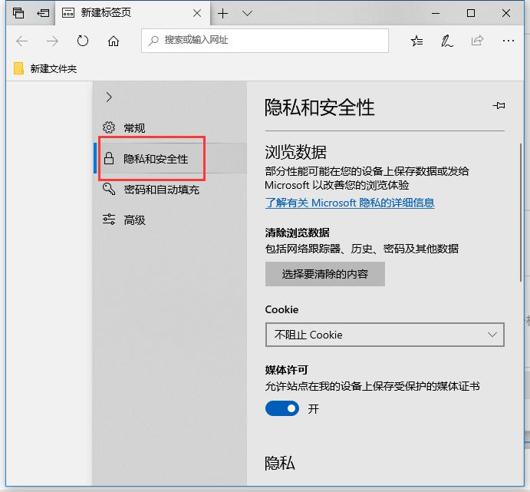
Task: Click the 浏览数据 heading
Action: [x=296, y=152]
